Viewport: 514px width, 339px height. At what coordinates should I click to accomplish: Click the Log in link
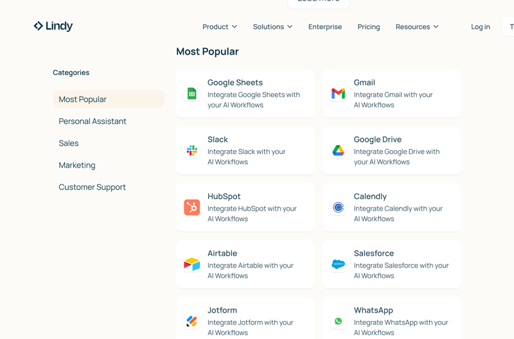tap(480, 27)
